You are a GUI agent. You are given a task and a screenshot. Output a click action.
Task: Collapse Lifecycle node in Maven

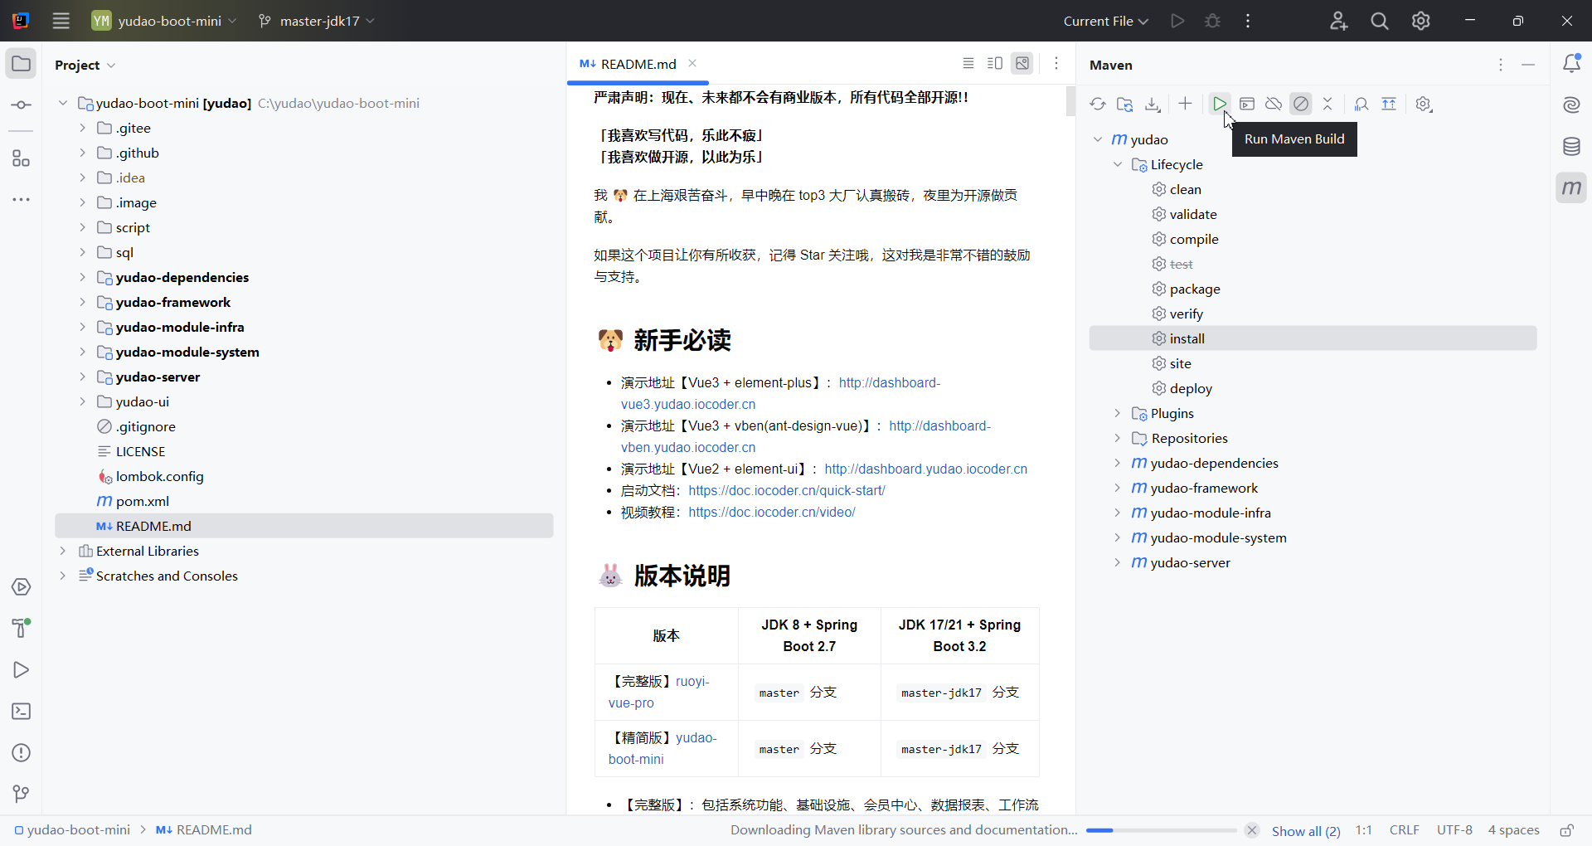(x=1118, y=164)
